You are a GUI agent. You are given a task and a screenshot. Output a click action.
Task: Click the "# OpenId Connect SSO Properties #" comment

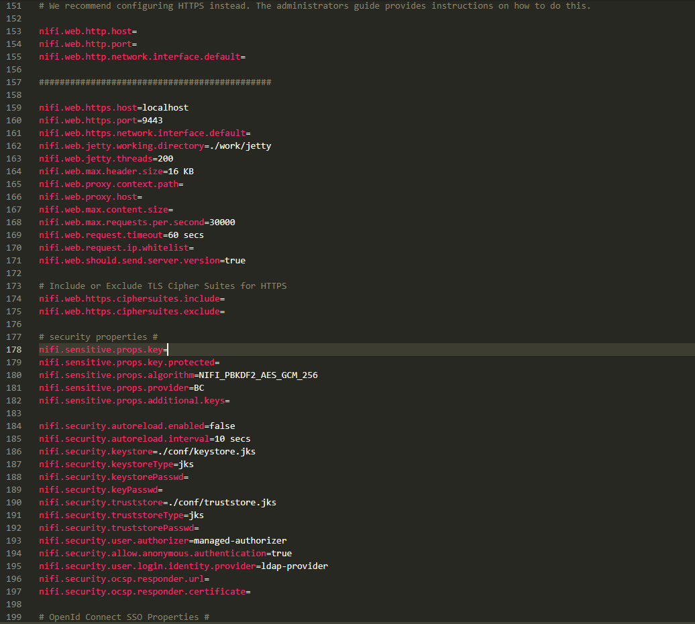coord(124,617)
